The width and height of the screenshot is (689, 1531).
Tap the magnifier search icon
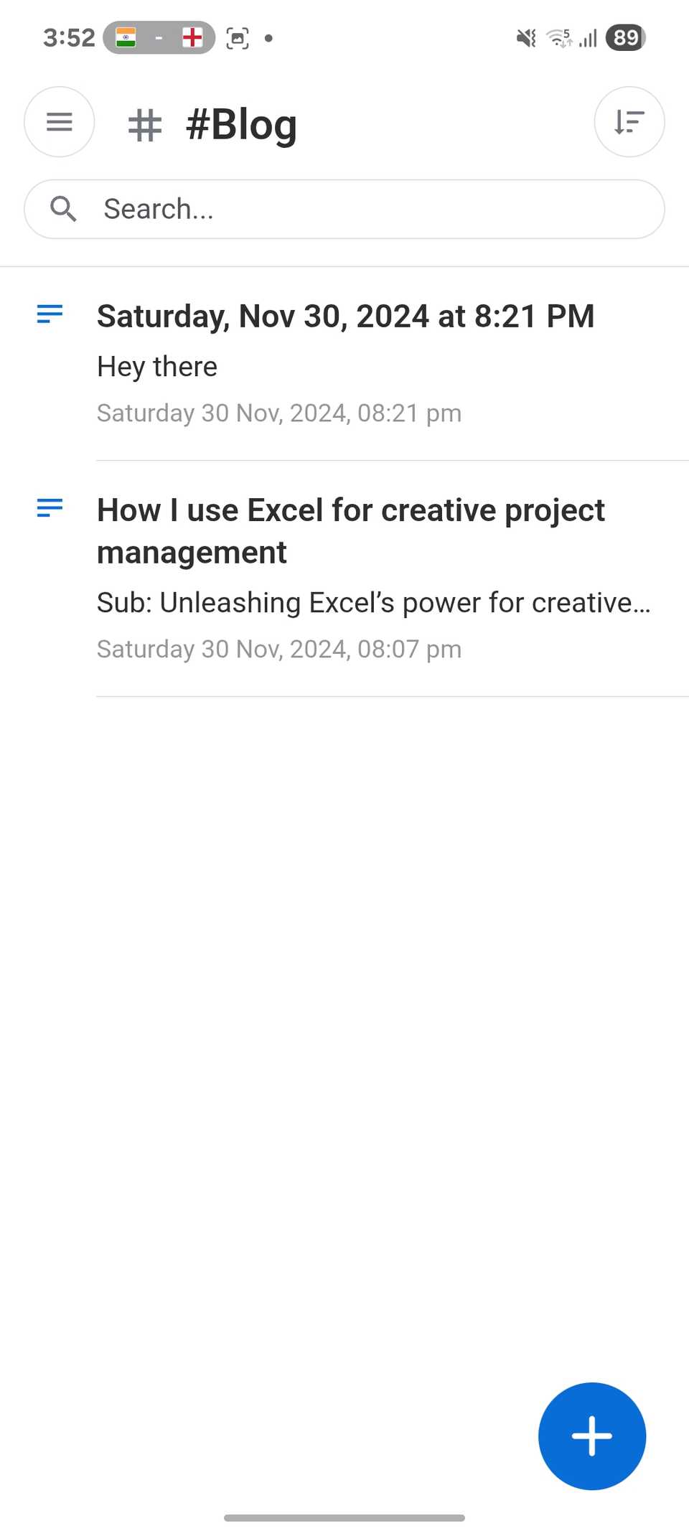coord(63,209)
